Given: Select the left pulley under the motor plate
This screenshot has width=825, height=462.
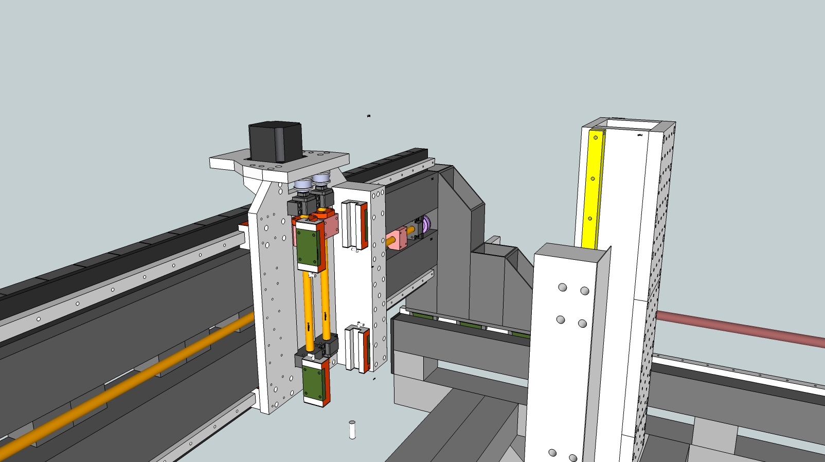Looking at the screenshot, I should [302, 184].
